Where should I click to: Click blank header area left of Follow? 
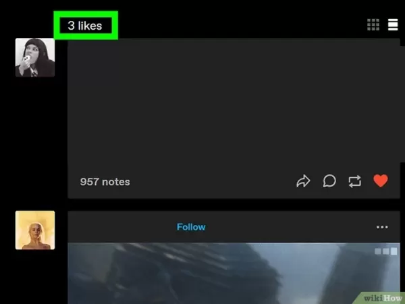click(122, 227)
